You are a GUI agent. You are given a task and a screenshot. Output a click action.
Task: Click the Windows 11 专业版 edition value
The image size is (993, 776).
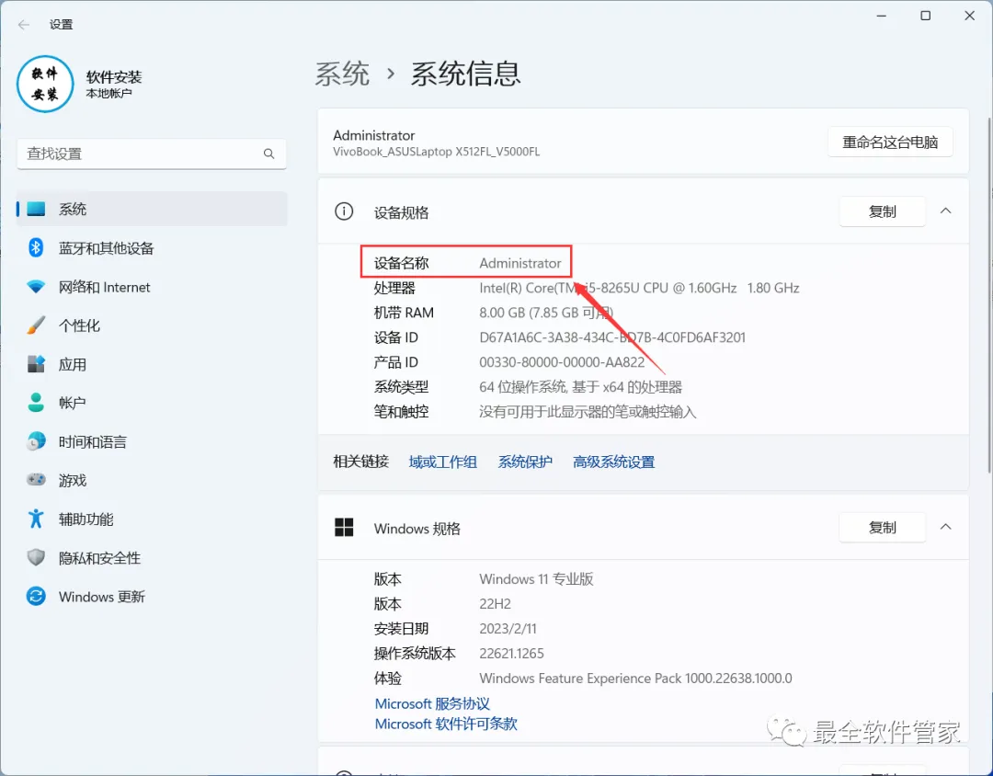coord(536,579)
